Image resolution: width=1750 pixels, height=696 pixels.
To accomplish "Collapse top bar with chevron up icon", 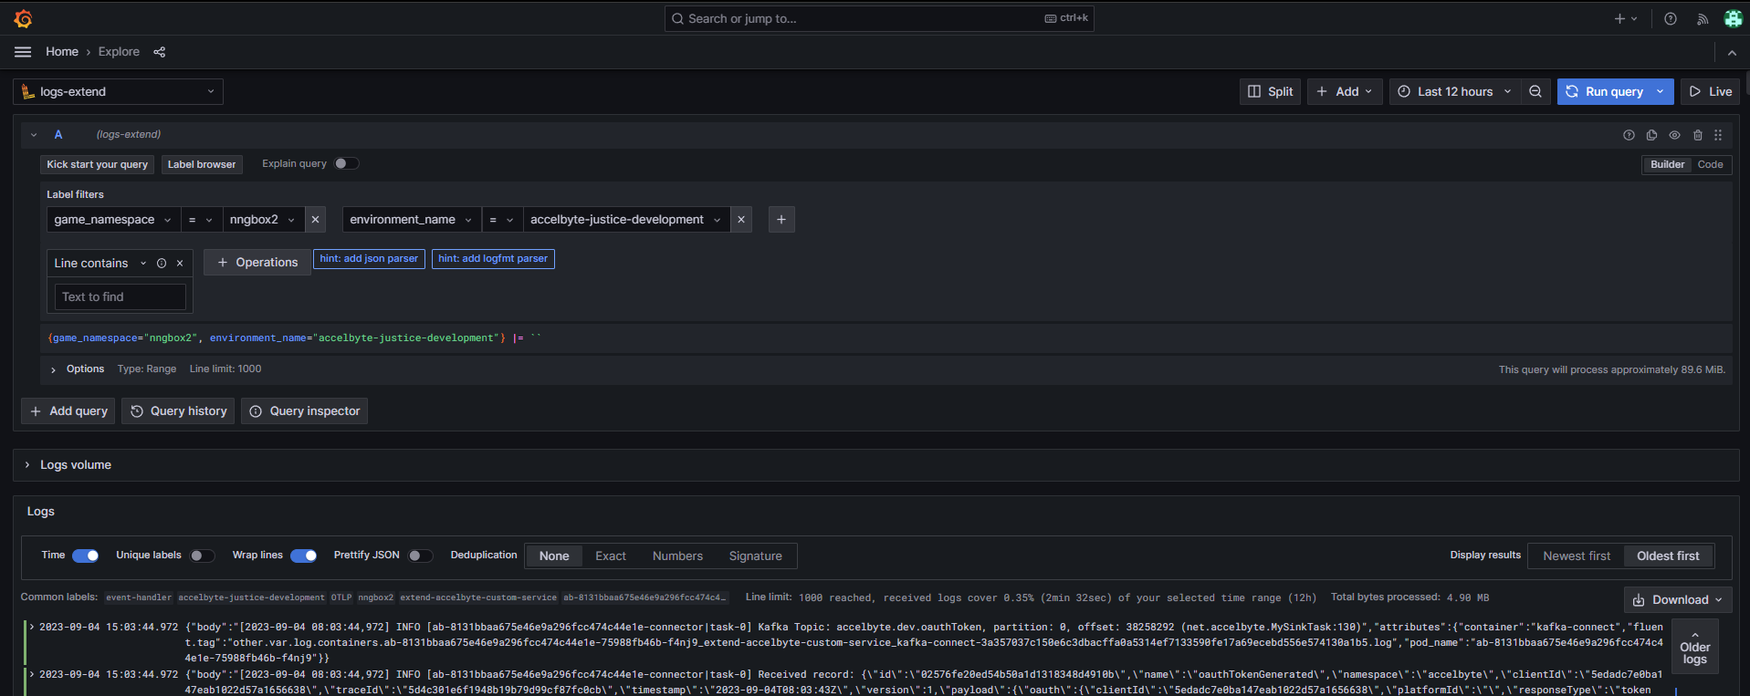I will pos(1732,52).
